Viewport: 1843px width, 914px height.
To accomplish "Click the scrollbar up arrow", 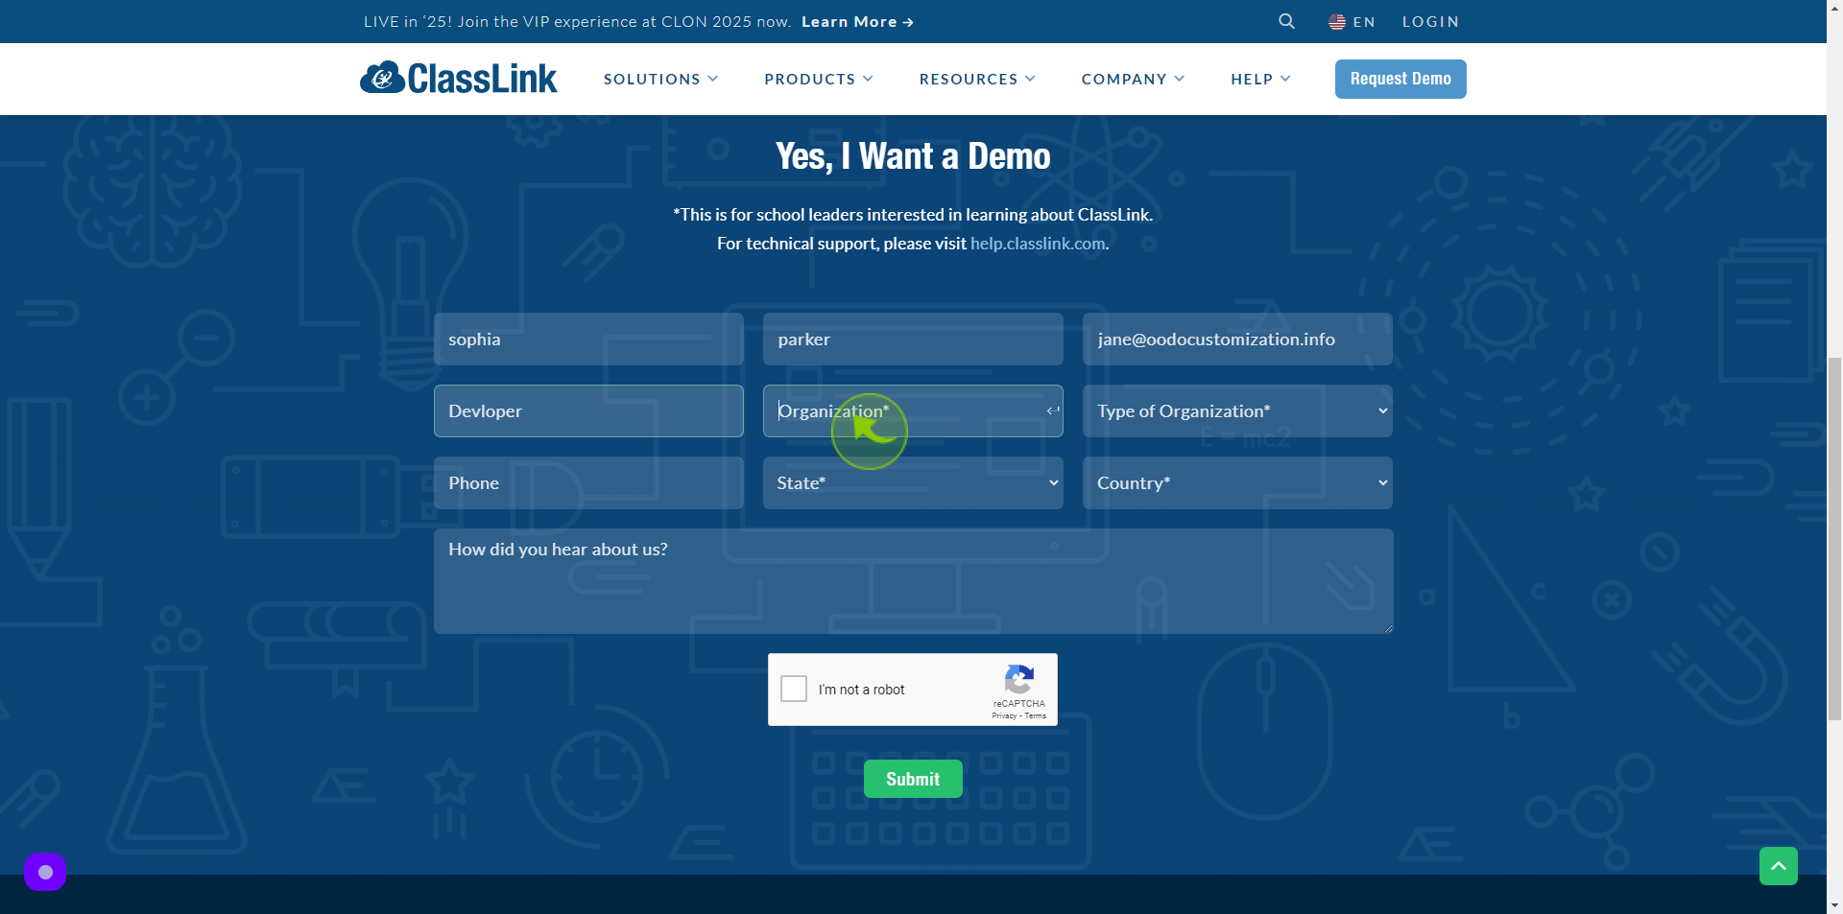I will (x=1834, y=8).
